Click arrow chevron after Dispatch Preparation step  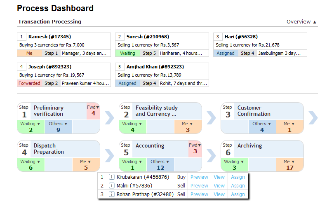pos(109,156)
